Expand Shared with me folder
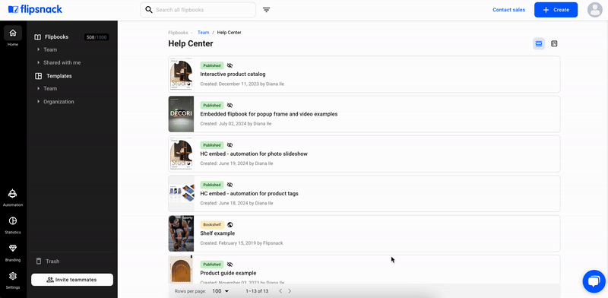 point(39,62)
